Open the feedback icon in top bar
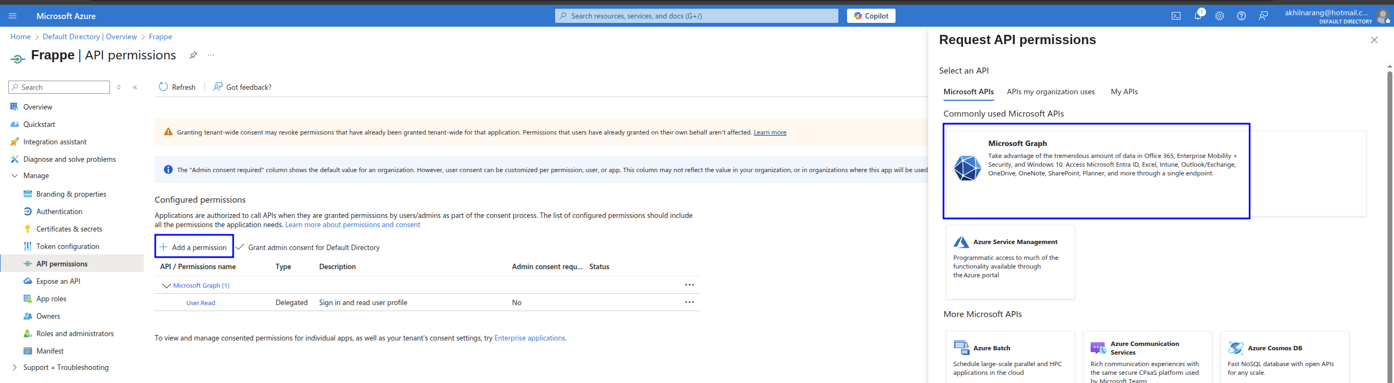1394x383 pixels. tap(1263, 16)
